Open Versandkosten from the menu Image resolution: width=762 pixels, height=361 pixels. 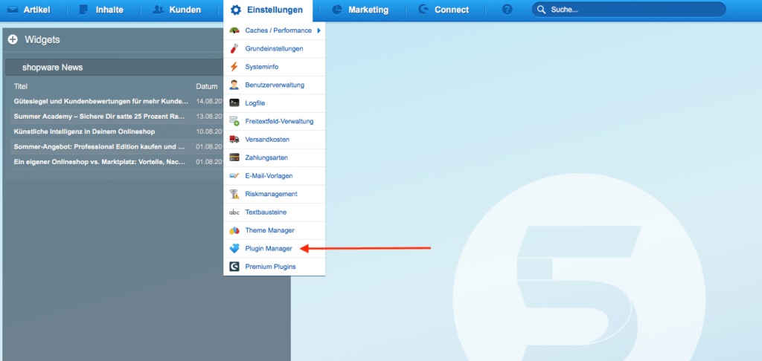[x=274, y=140]
